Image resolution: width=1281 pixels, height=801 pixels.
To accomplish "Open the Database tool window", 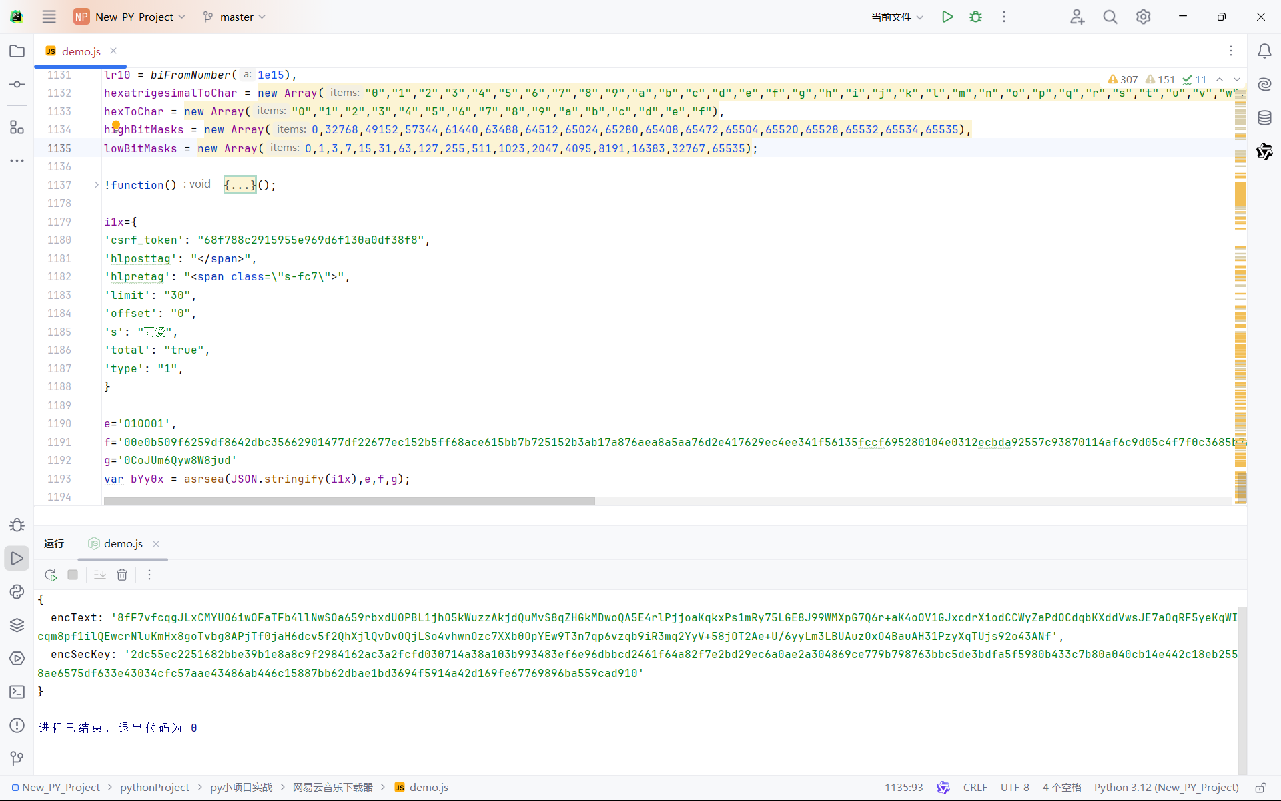I will 1264,118.
